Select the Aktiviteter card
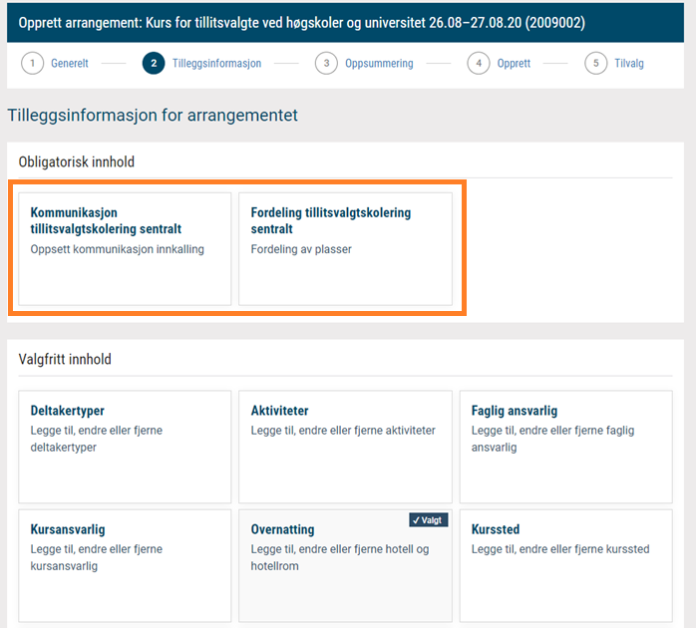Viewport: 696px width, 628px height. click(x=345, y=447)
